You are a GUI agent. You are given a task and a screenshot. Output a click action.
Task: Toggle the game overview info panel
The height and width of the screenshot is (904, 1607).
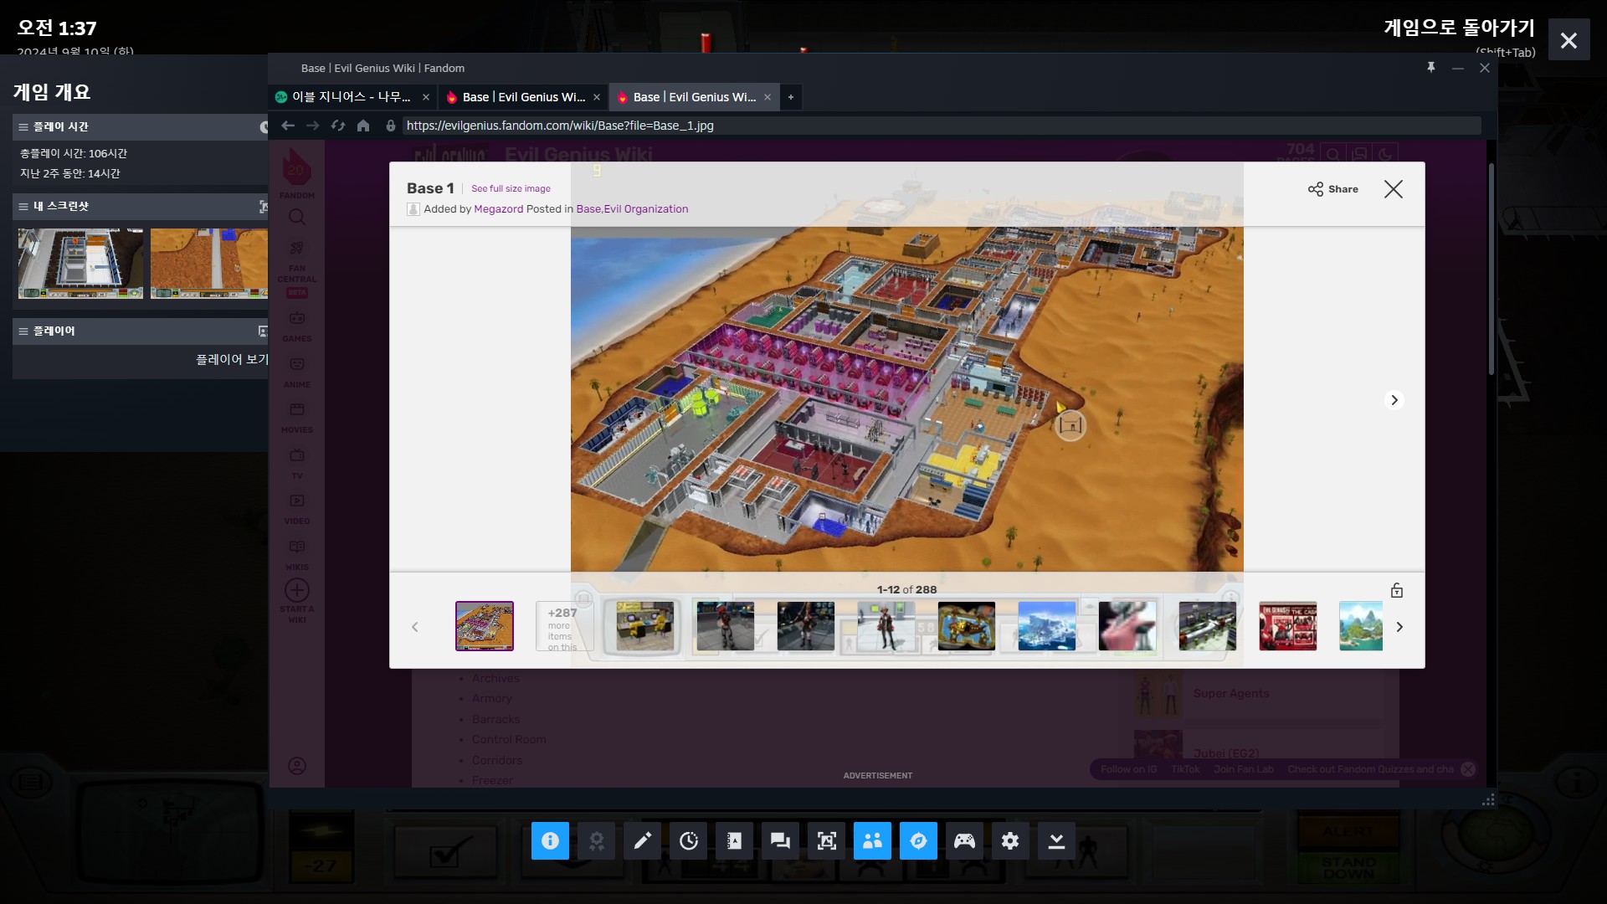click(550, 840)
